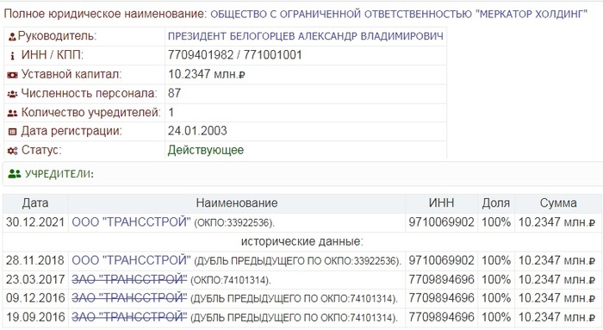Open strikethrough ЗАО "ТРАНССТРОЙ" link dated 19.09.2016

(x=129, y=317)
